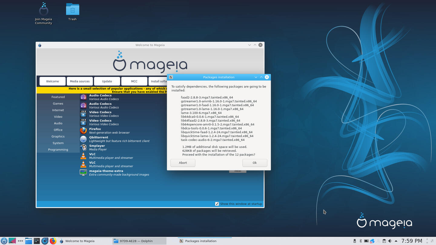Click the activities pager icon in taskbar
Image resolution: width=436 pixels, height=245 pixels.
(x=12, y=241)
